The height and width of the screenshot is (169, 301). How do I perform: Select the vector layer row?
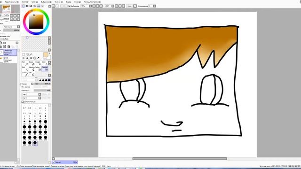(8, 53)
